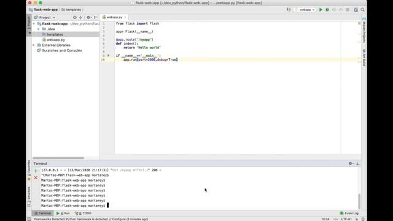The height and width of the screenshot is (221, 393).
Task: Open Project view selector dropdown
Action: point(45,18)
